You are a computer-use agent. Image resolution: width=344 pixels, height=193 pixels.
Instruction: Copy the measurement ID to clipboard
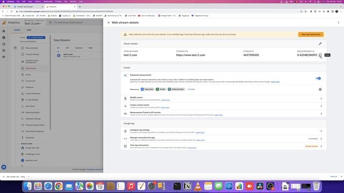click(x=320, y=55)
